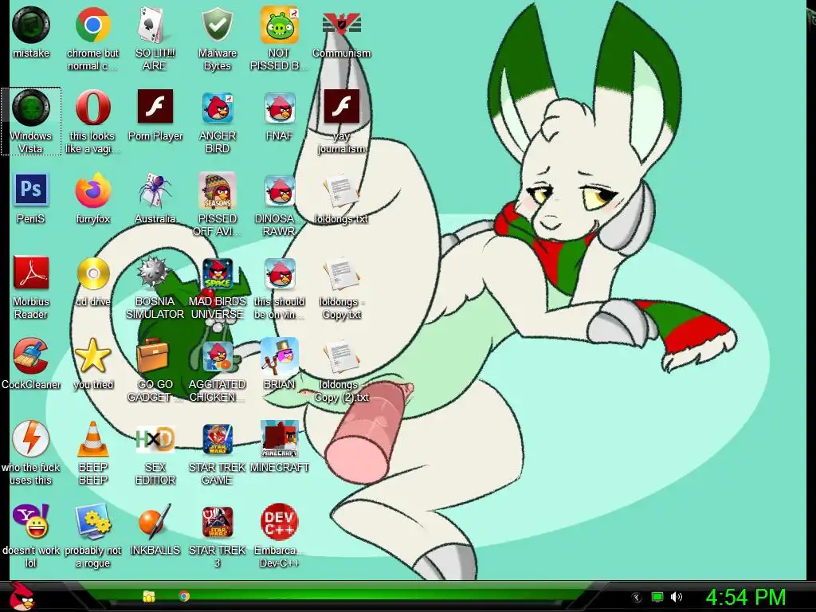Launch the red Opera browser icon
This screenshot has height=612, width=816.
[92, 108]
